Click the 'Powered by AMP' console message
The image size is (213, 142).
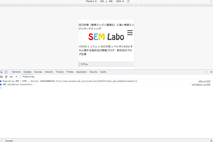[70, 81]
